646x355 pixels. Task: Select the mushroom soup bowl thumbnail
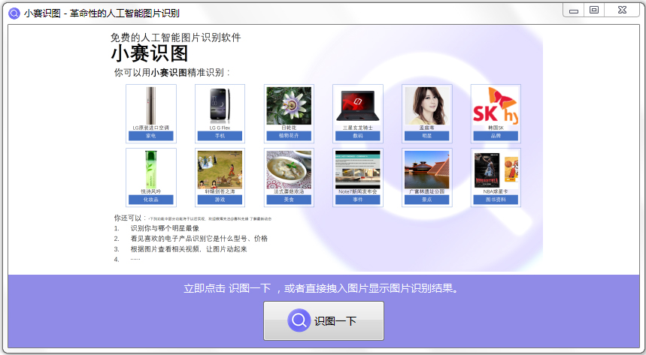[289, 170]
